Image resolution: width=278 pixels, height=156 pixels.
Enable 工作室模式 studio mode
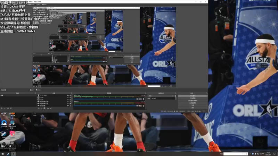point(193,103)
